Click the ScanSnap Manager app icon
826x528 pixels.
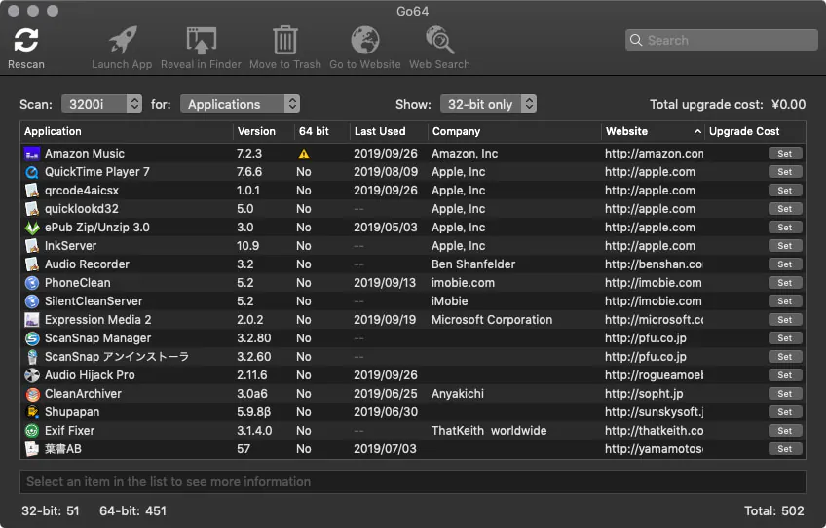(32, 338)
